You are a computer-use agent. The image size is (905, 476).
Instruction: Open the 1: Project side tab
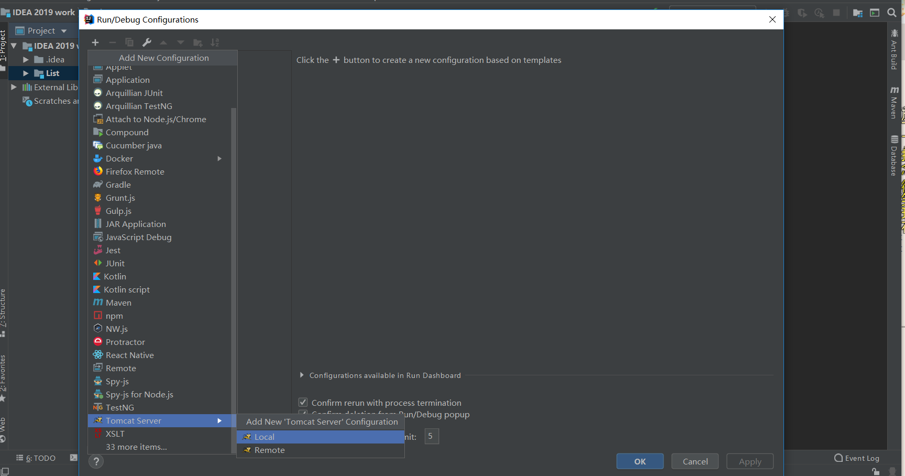[x=3, y=50]
